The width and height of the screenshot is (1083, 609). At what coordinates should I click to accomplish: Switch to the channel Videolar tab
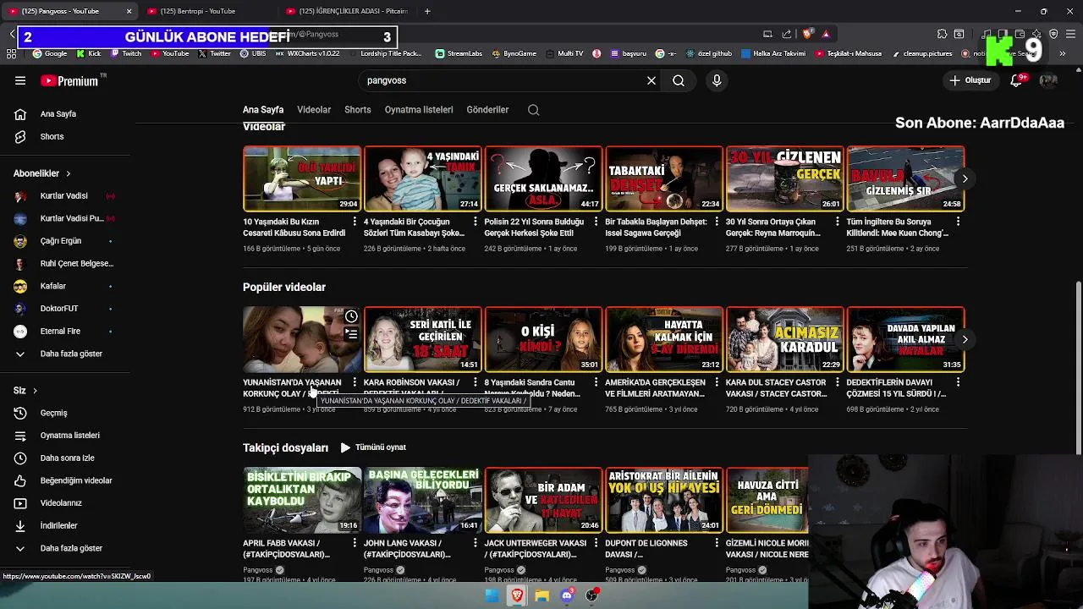click(x=314, y=110)
